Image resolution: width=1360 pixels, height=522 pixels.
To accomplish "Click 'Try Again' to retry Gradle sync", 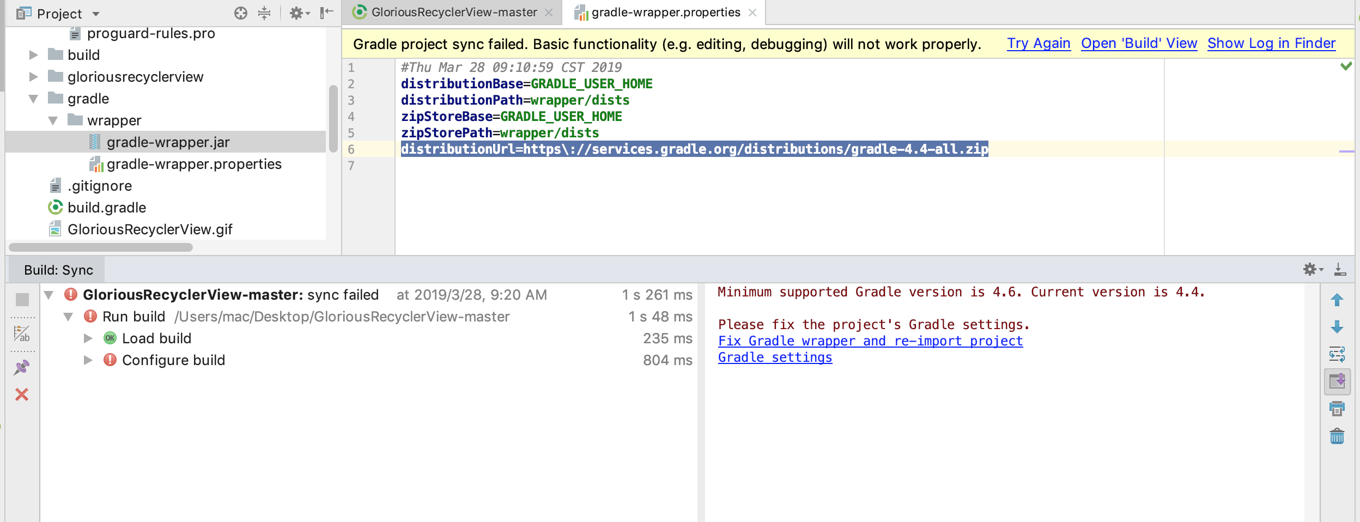I will pyautogui.click(x=1037, y=43).
